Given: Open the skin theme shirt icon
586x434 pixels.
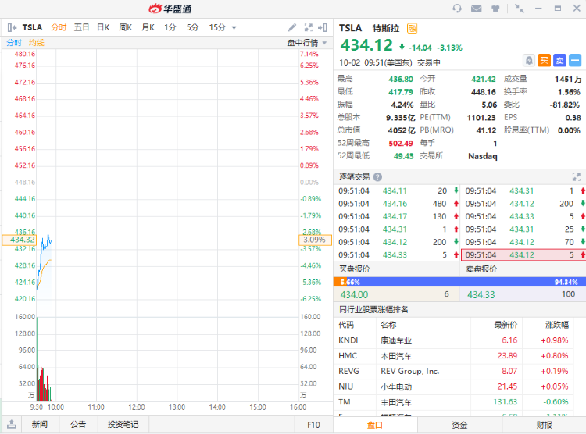Looking at the screenshot, I should tap(496, 9).
